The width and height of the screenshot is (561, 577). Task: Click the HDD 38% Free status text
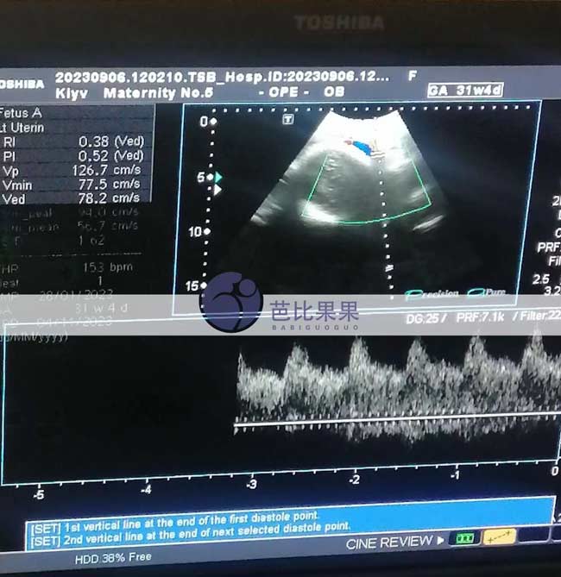(x=113, y=558)
